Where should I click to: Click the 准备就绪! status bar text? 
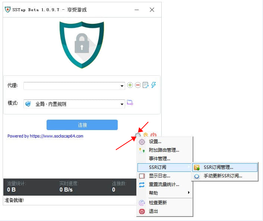pos(14,200)
